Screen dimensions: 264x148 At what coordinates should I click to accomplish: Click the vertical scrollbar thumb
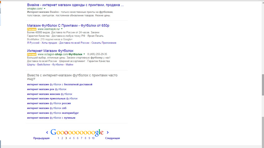(263, 85)
